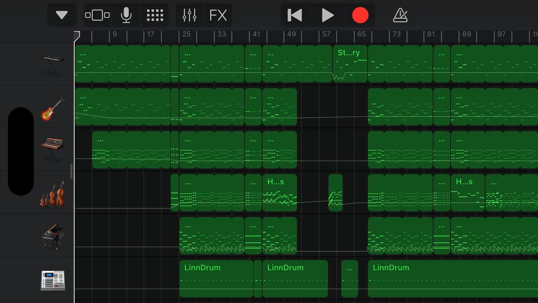538x303 pixels.
Task: Click bar 9 on the timeline ruler
Action: pyautogui.click(x=115, y=35)
